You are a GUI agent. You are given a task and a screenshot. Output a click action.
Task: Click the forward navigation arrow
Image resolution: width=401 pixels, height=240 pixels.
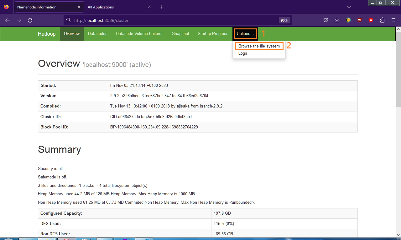[19, 20]
